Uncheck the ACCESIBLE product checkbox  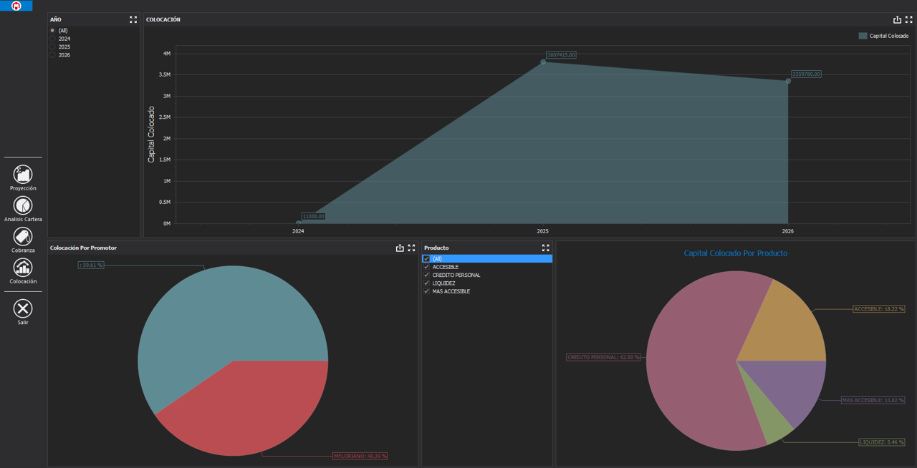tap(427, 267)
